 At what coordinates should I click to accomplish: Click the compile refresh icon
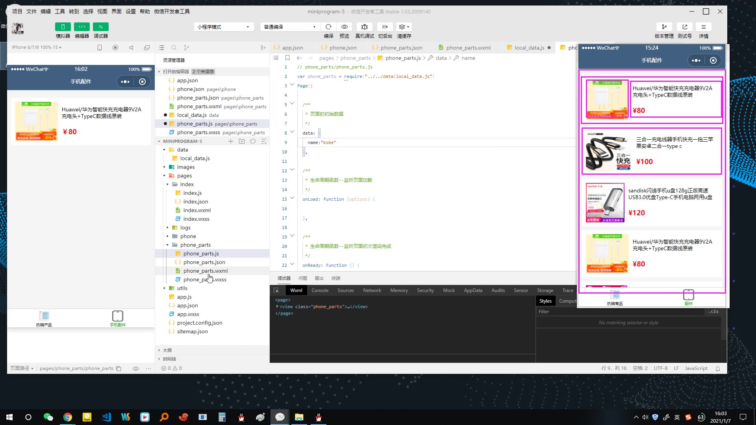coord(328,27)
